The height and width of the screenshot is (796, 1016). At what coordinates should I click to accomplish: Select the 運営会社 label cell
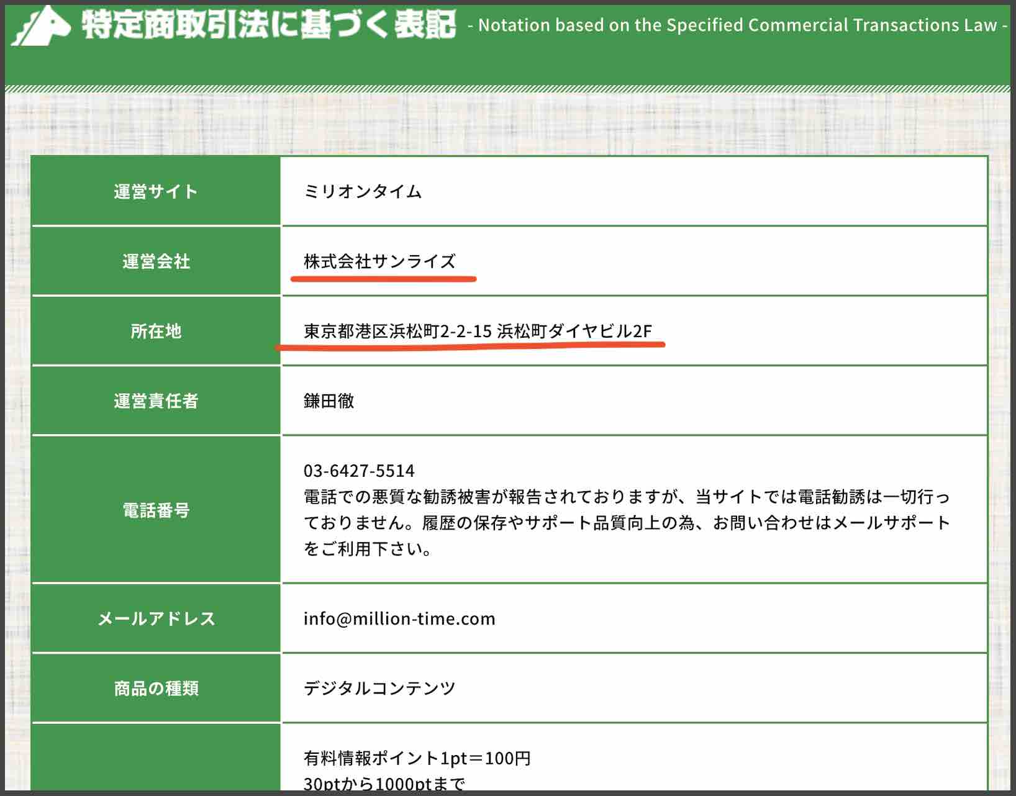tap(155, 261)
